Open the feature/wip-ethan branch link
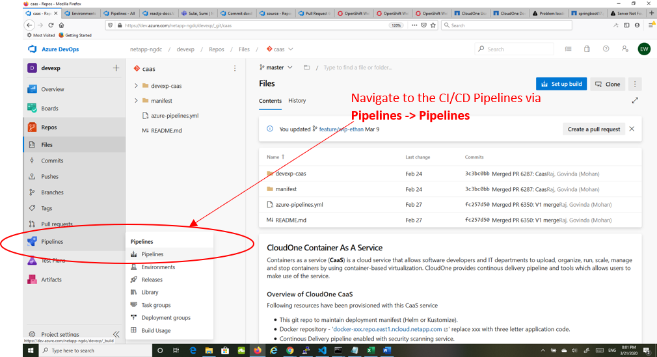The width and height of the screenshot is (657, 357). click(x=341, y=129)
